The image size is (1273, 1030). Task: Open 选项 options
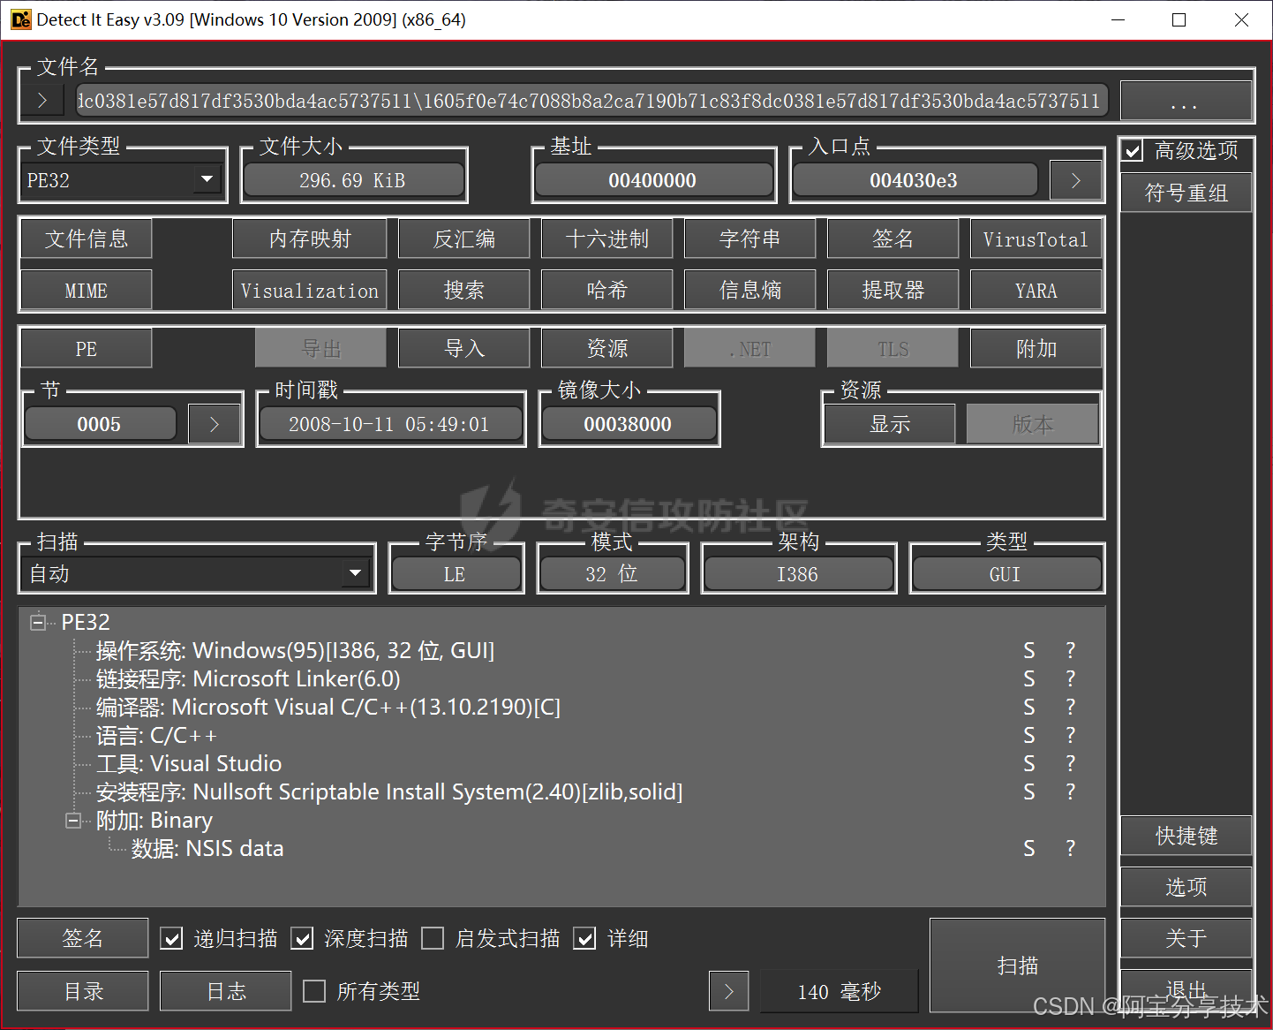coord(1186,887)
